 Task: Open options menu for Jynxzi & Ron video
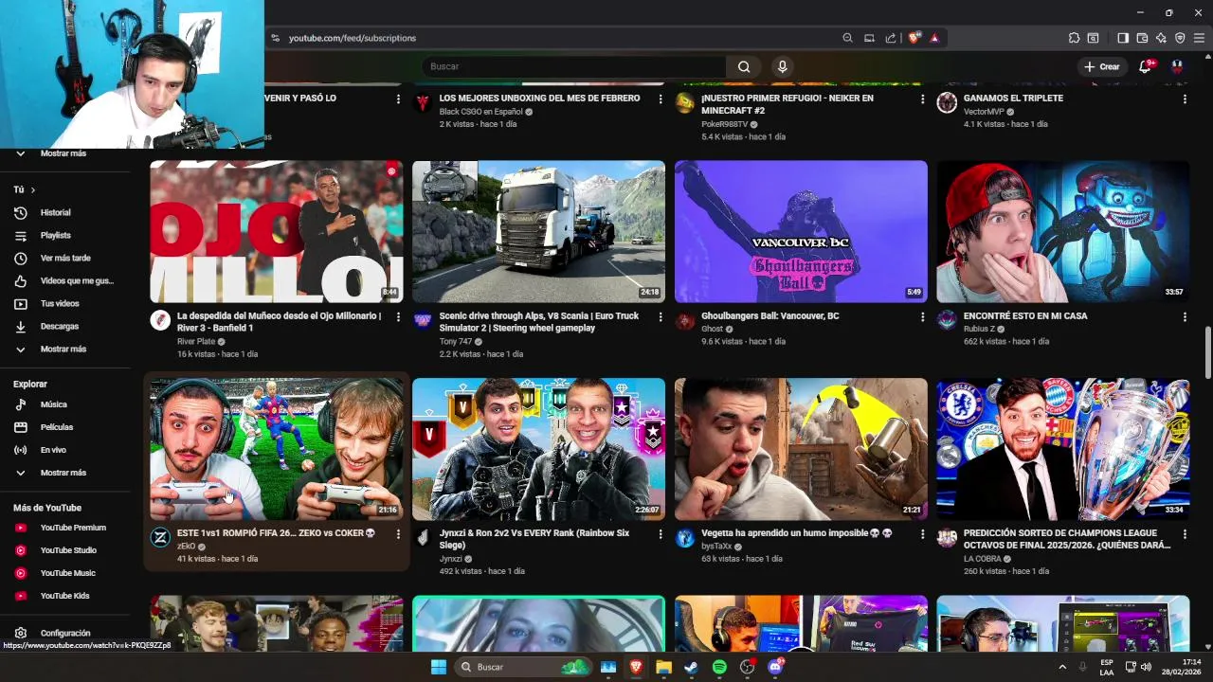[x=661, y=534]
